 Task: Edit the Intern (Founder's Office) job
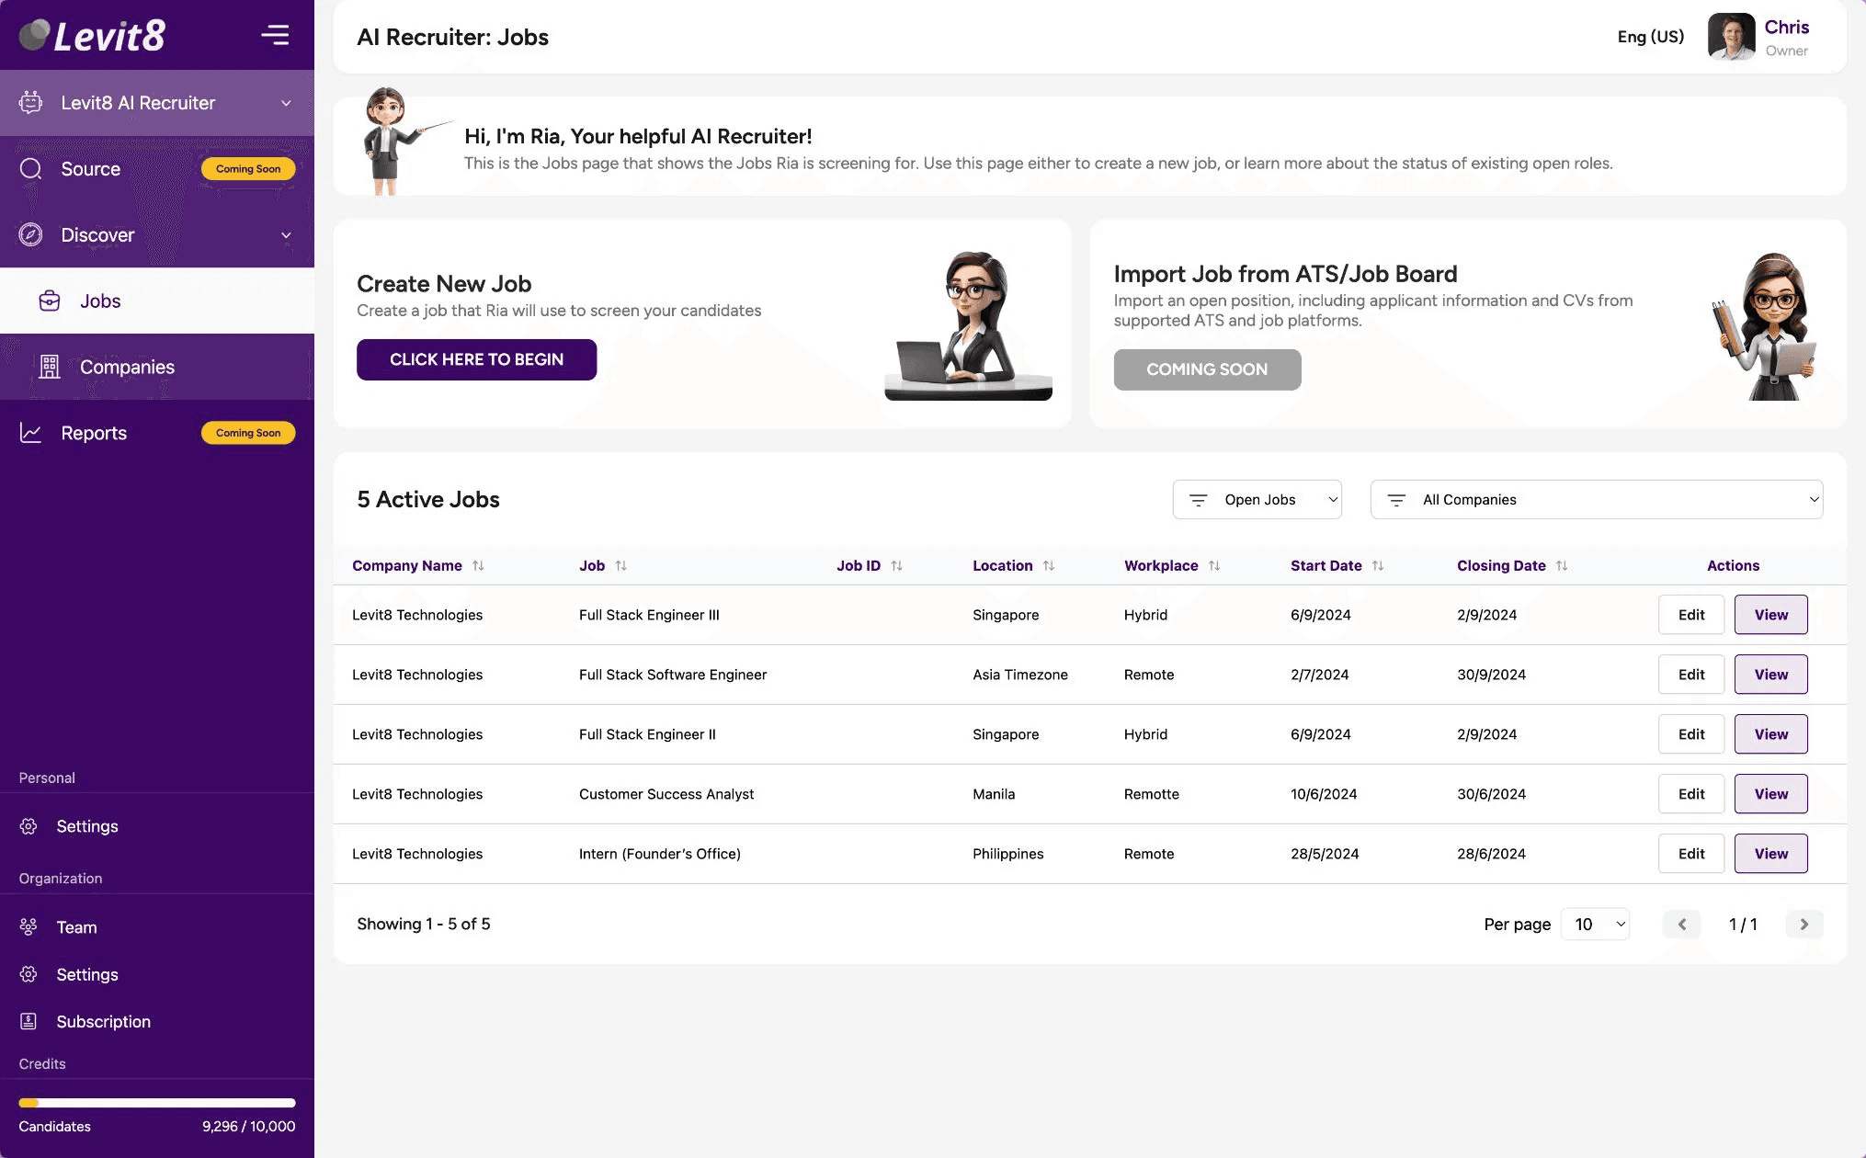pos(1691,854)
